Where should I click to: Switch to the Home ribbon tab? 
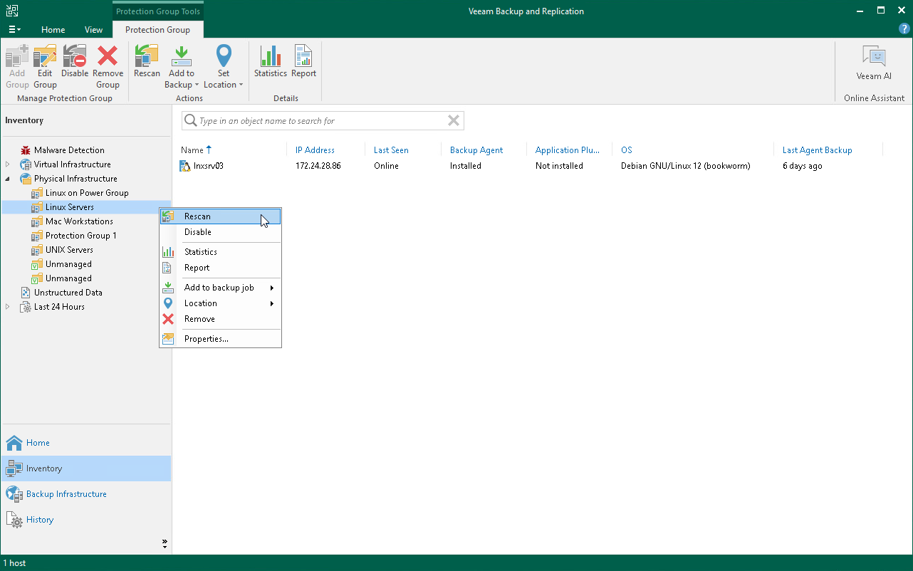coord(53,30)
